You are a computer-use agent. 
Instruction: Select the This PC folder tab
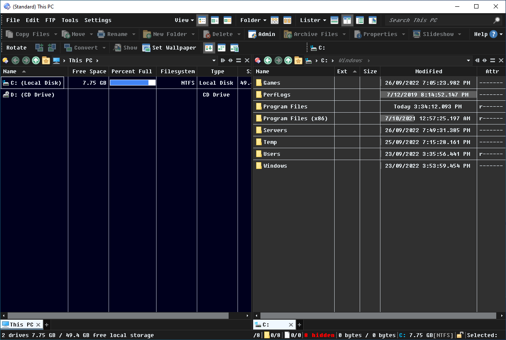coord(21,324)
